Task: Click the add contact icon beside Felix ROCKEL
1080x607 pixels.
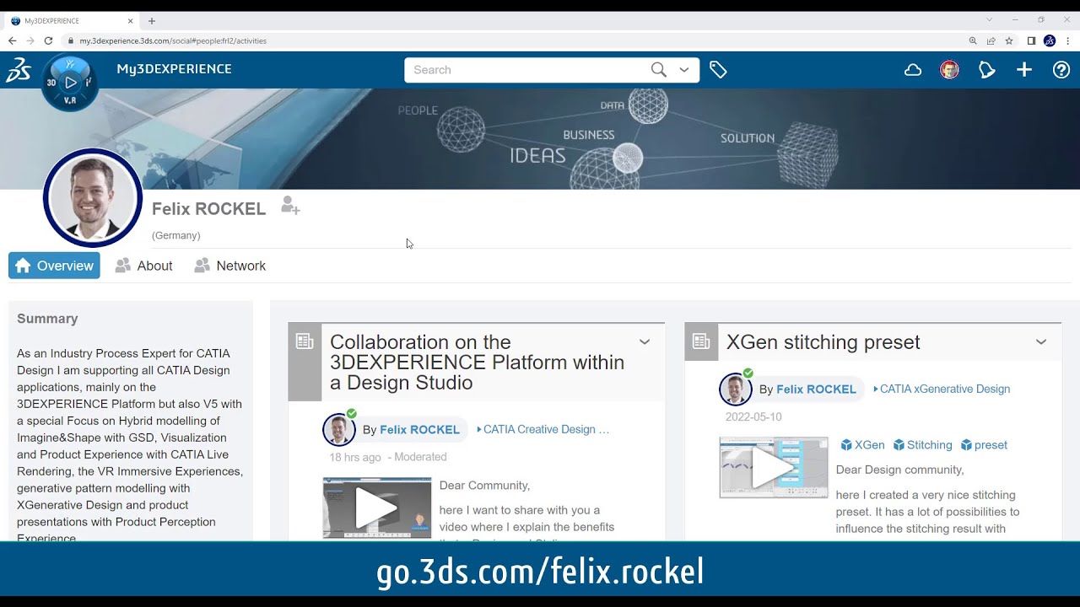Action: (x=290, y=206)
